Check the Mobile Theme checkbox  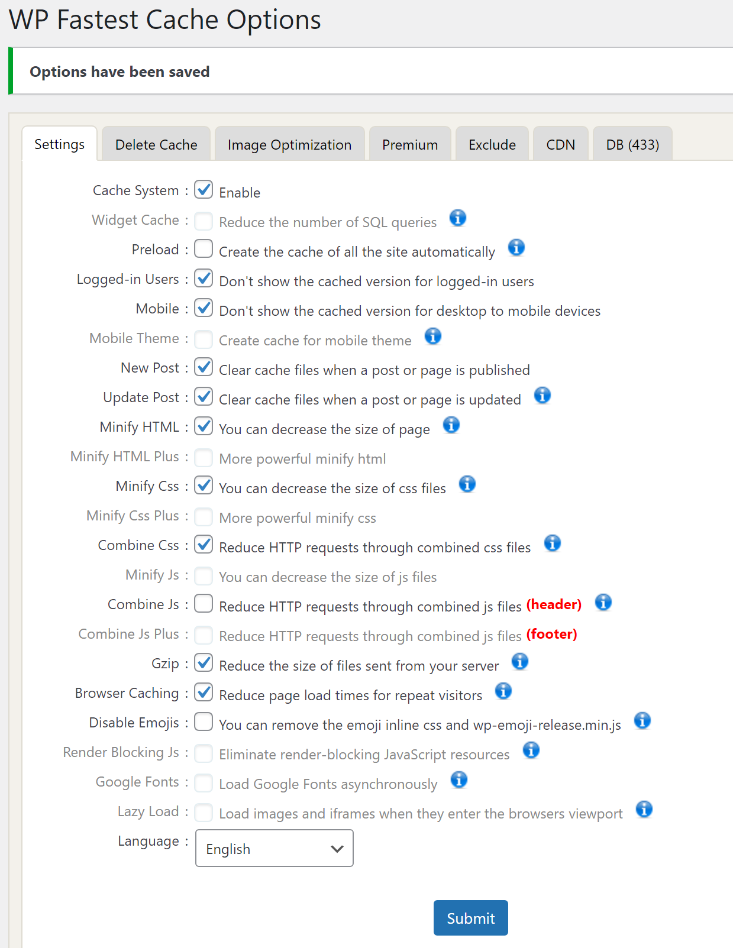click(204, 339)
